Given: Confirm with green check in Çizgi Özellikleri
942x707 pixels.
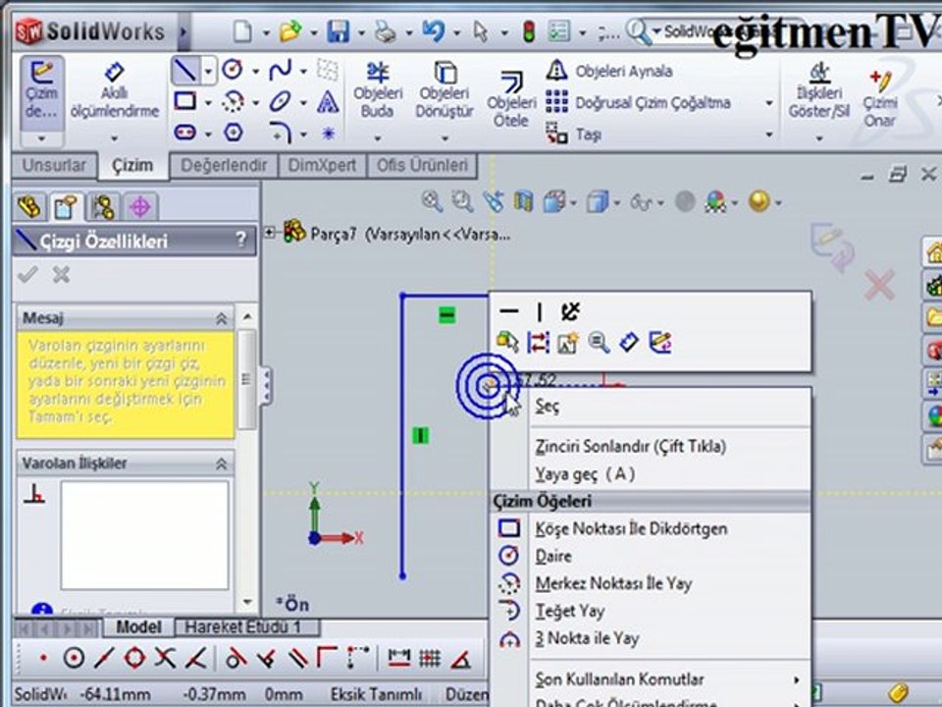Looking at the screenshot, I should tap(27, 275).
